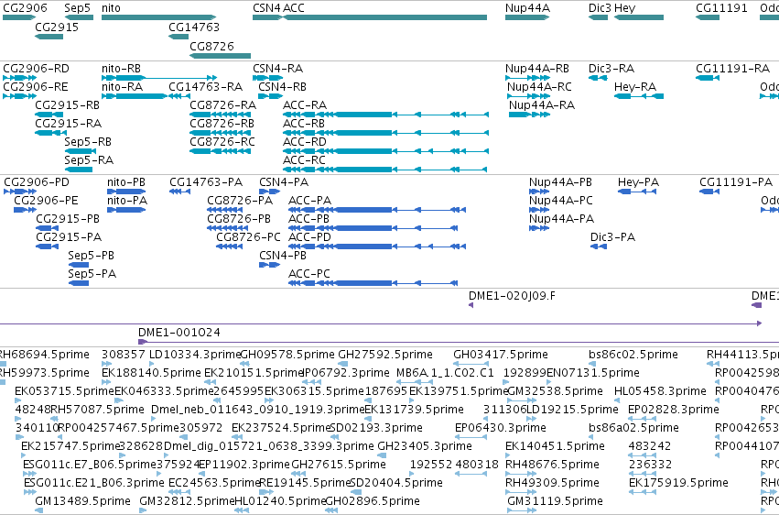Click the Dic3 gene label
Screen dimensions: 779x515
[x=600, y=8]
